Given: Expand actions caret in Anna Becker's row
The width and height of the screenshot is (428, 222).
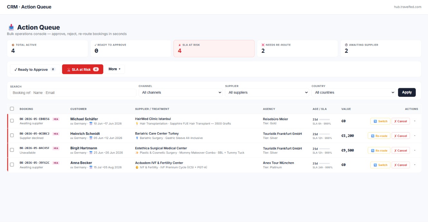Looking at the screenshot, I should pos(414,165).
